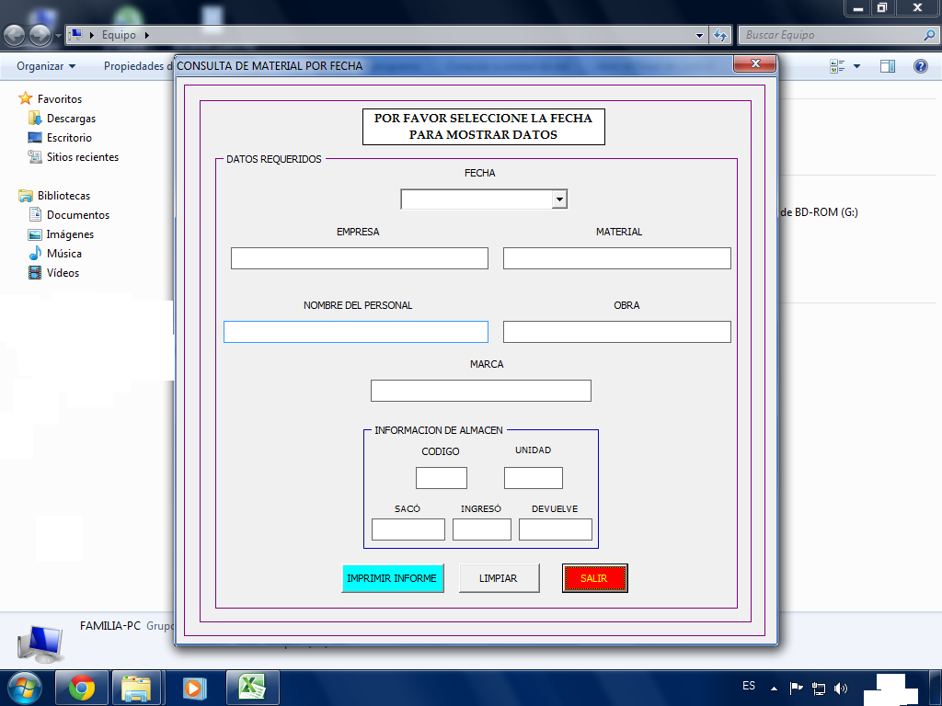Open the Windows Start menu
Viewport: 942px width, 706px height.
[x=25, y=688]
